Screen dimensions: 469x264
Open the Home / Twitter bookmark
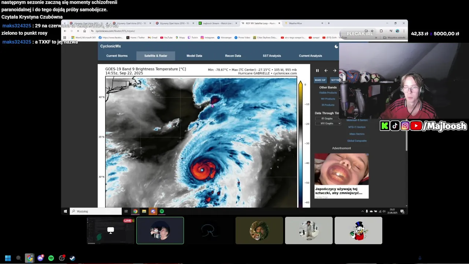pos(136,37)
